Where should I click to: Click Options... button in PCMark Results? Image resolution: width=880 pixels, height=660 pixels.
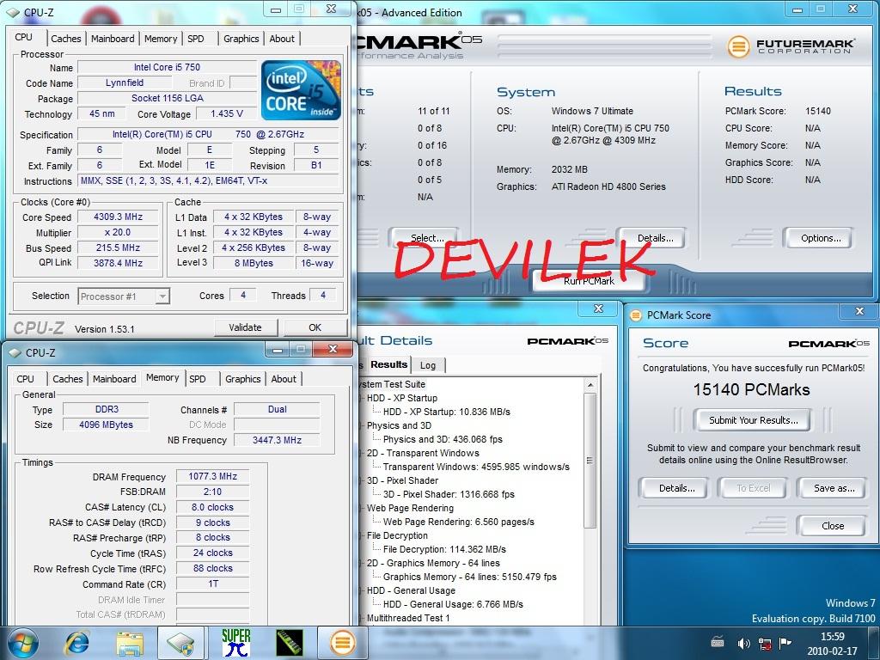pyautogui.click(x=821, y=238)
